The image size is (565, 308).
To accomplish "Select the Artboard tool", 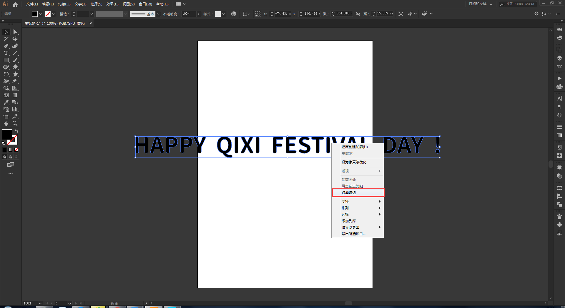I will [6, 116].
